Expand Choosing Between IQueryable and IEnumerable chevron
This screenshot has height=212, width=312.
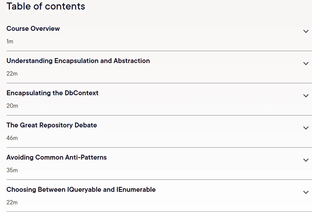306,192
